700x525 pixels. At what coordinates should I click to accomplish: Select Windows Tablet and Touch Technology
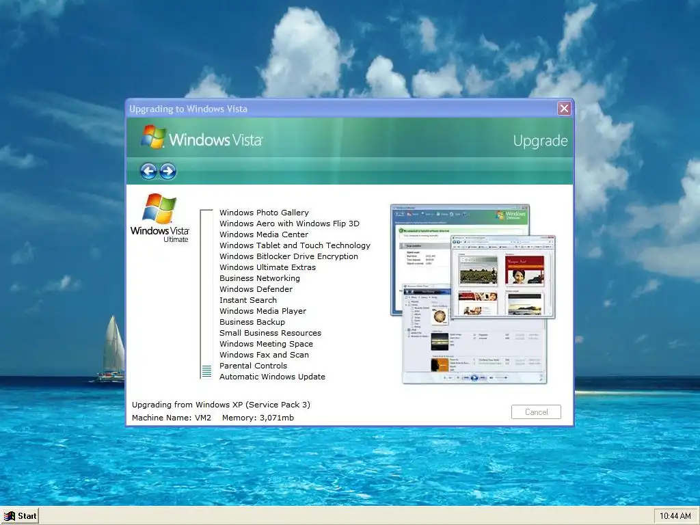295,245
